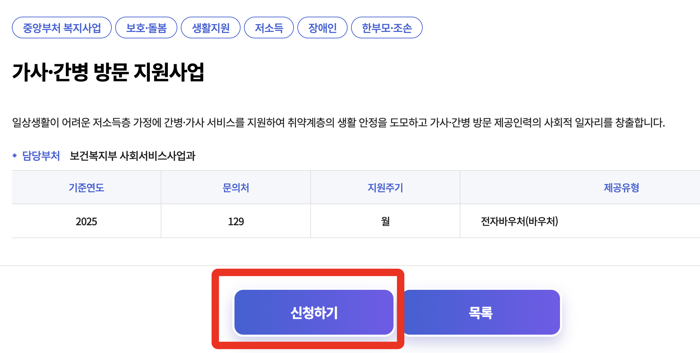Select the 2025 year cell
This screenshot has width=700, height=353.
[86, 221]
